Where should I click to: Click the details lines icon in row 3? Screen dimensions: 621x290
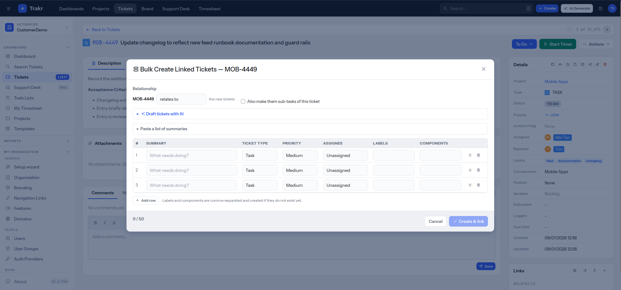(x=470, y=185)
